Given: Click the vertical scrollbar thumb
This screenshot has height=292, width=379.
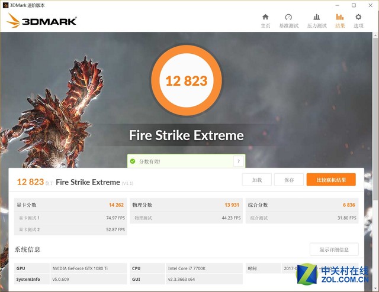Looking at the screenshot, I should tap(375, 119).
